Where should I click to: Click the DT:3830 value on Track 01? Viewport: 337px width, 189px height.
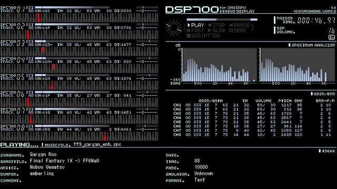tap(123, 10)
